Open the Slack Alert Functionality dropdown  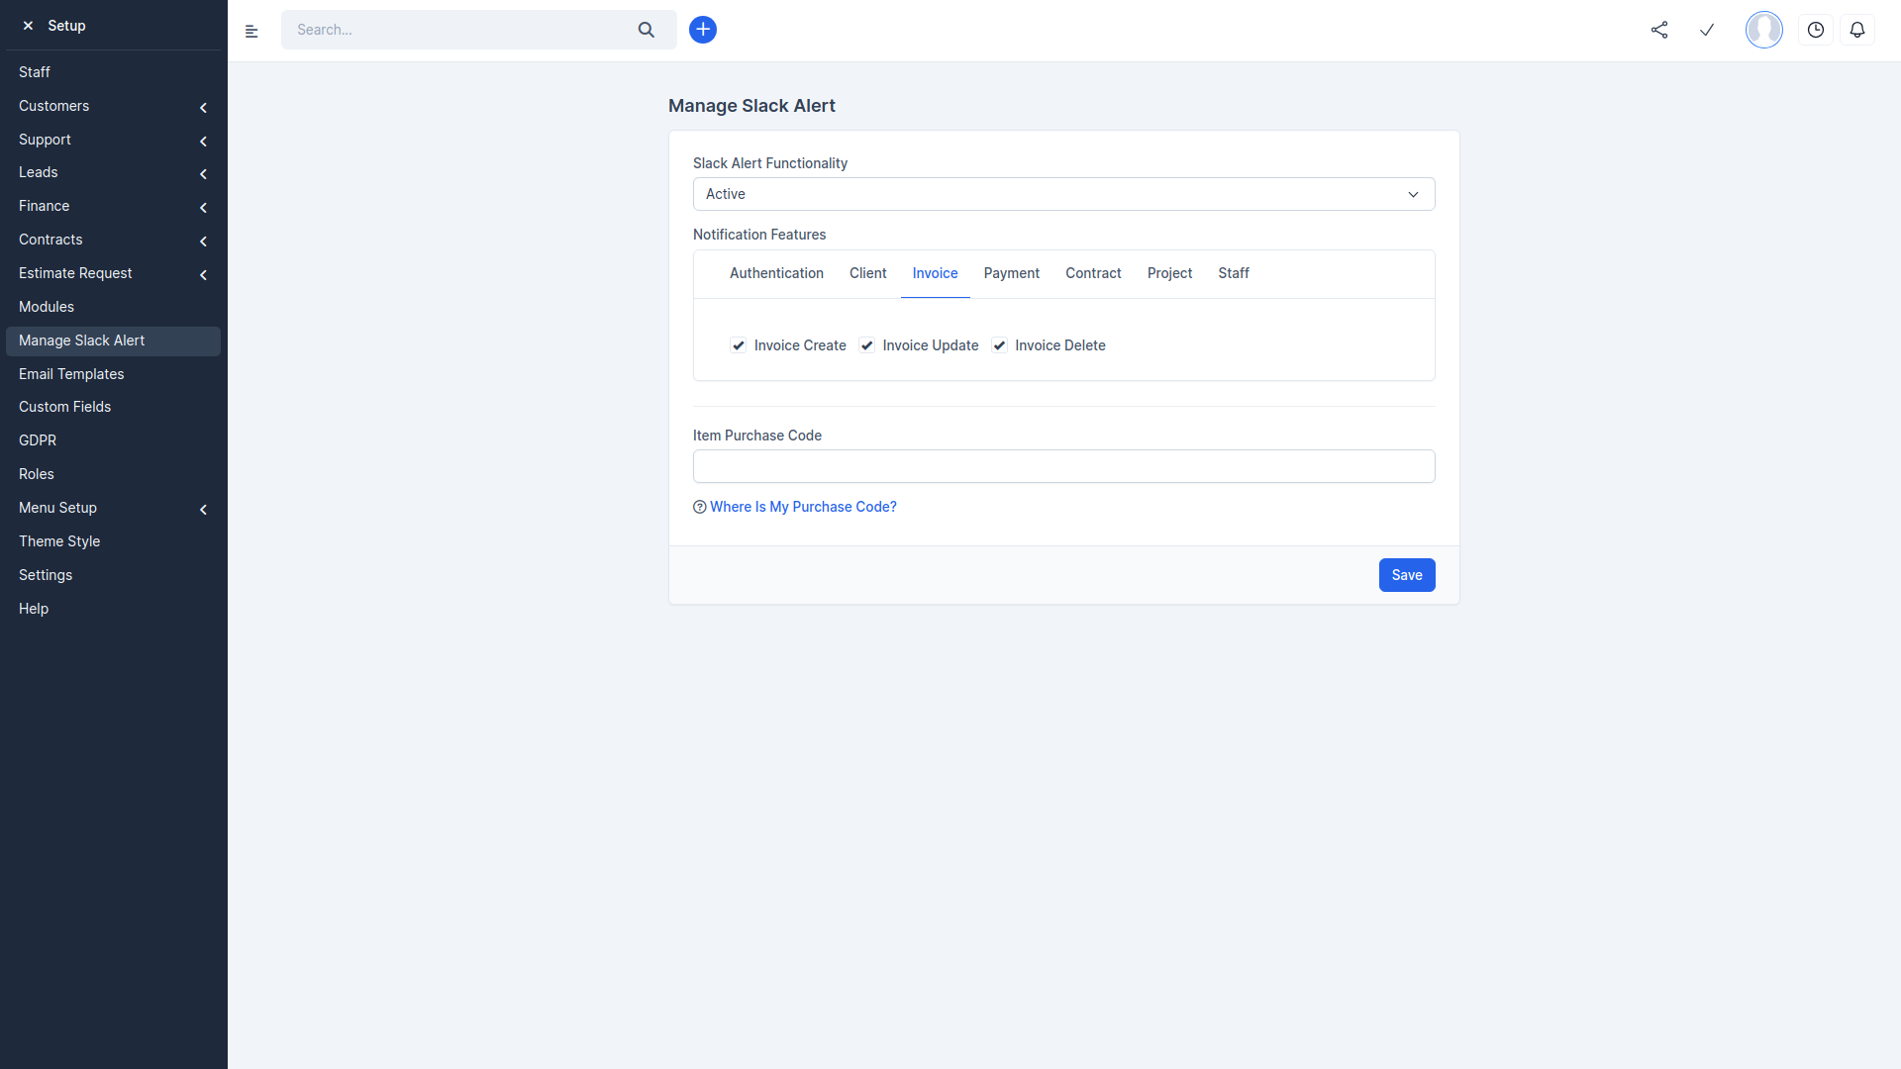click(1063, 194)
